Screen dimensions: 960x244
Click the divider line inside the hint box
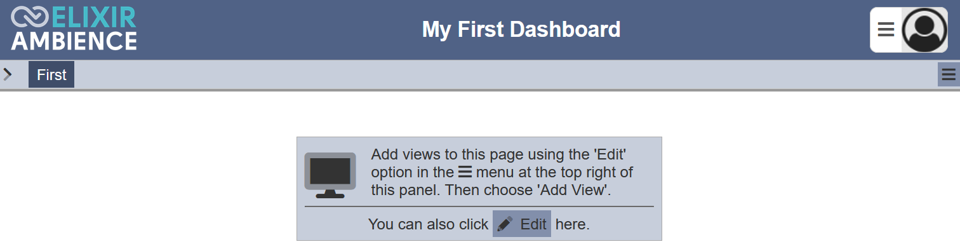pos(479,207)
